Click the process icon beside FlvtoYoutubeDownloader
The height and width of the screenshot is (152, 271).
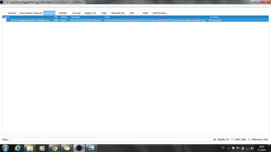point(8,20)
